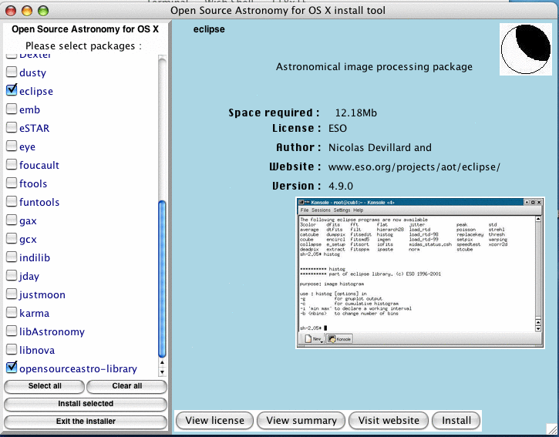Click the window resize grip icon

tap(552, 429)
